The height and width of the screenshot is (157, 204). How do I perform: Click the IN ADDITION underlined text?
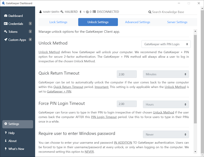[123, 143]
